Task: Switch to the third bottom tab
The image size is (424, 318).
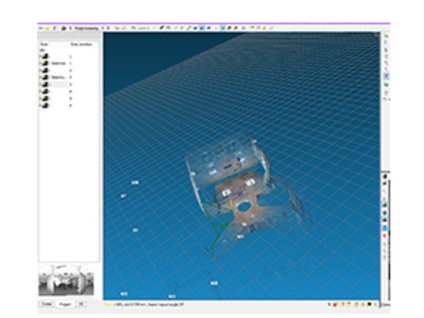Action: point(81,304)
